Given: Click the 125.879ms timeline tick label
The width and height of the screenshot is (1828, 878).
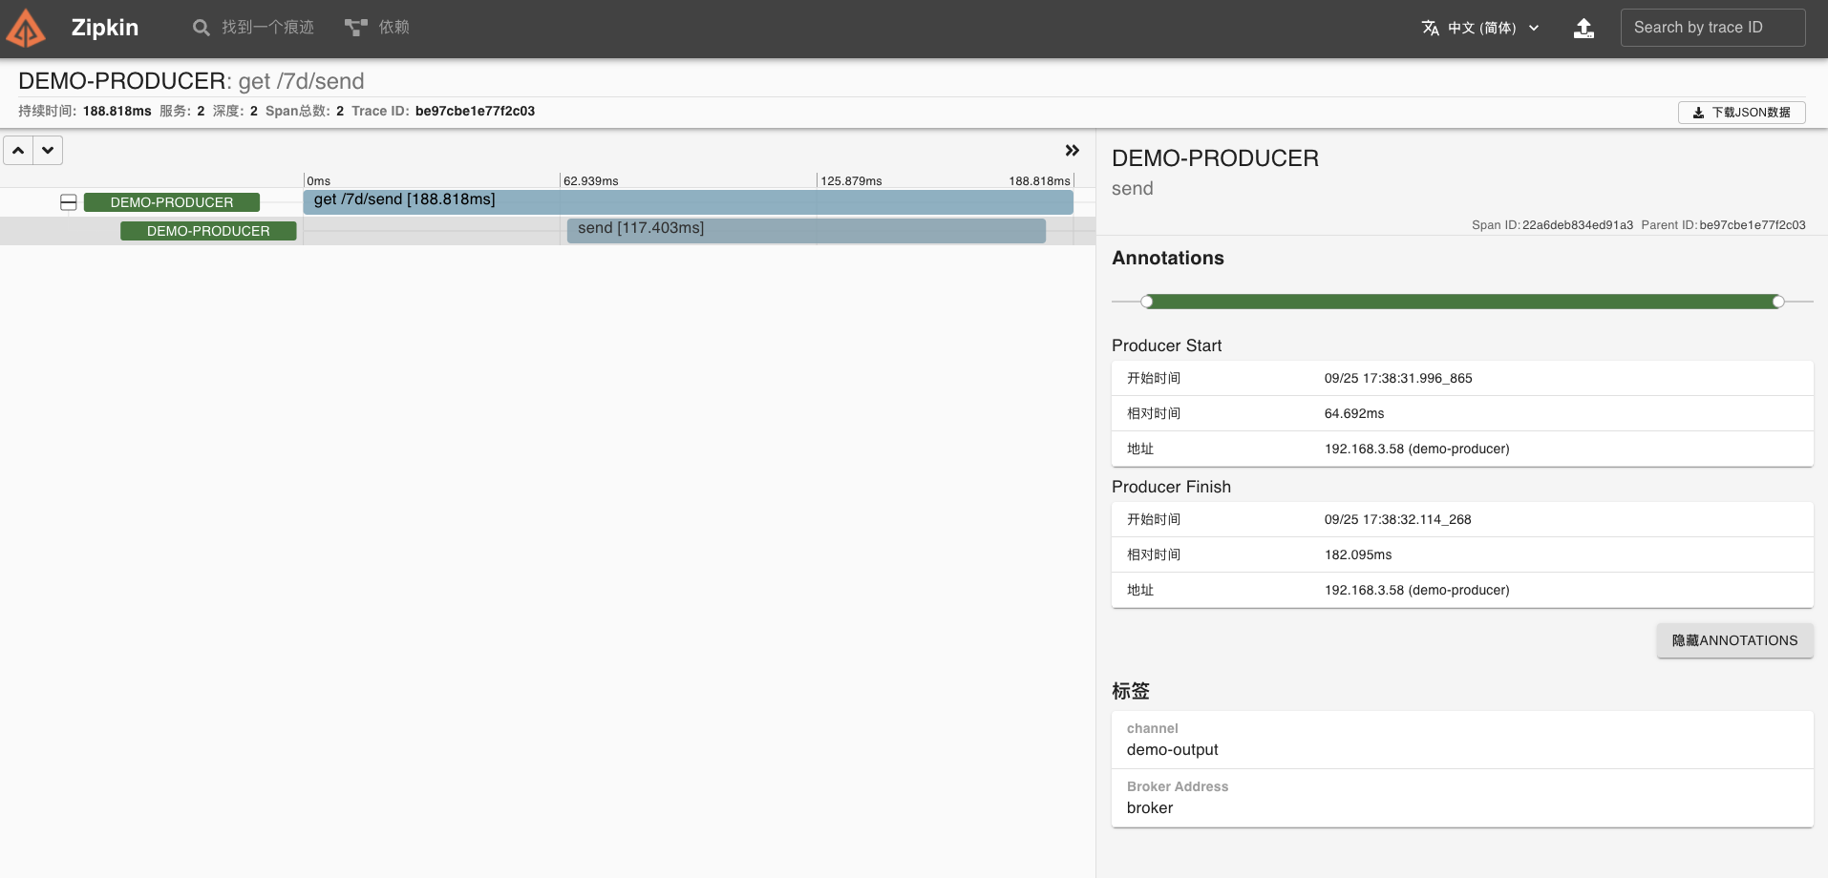Looking at the screenshot, I should tap(851, 181).
